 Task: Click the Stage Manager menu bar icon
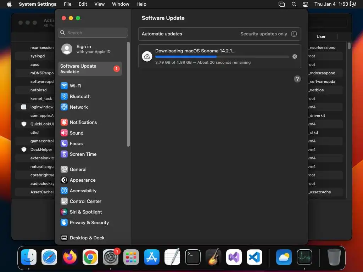point(281,4)
